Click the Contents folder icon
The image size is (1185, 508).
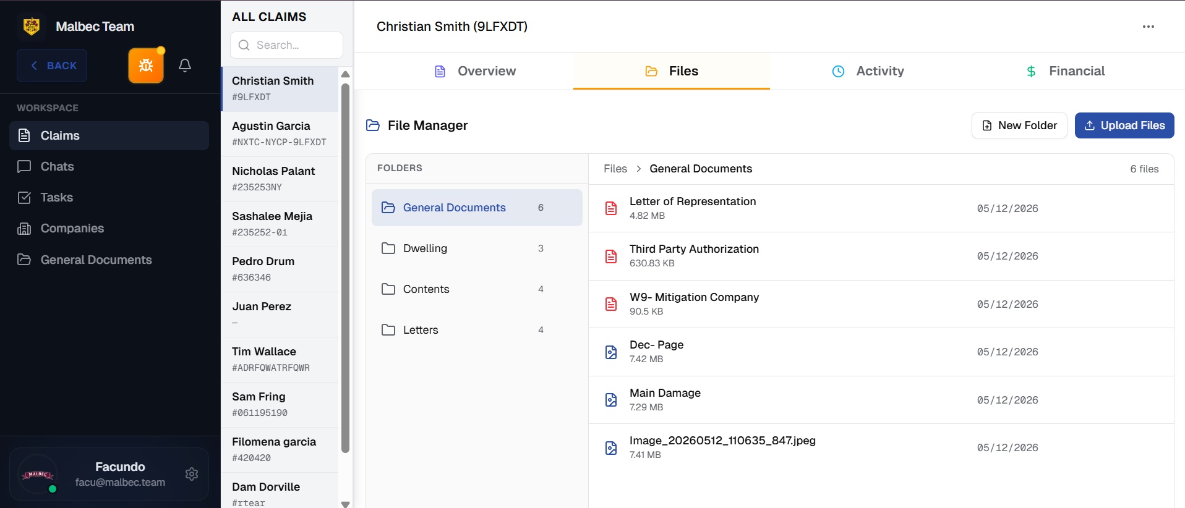pos(388,289)
